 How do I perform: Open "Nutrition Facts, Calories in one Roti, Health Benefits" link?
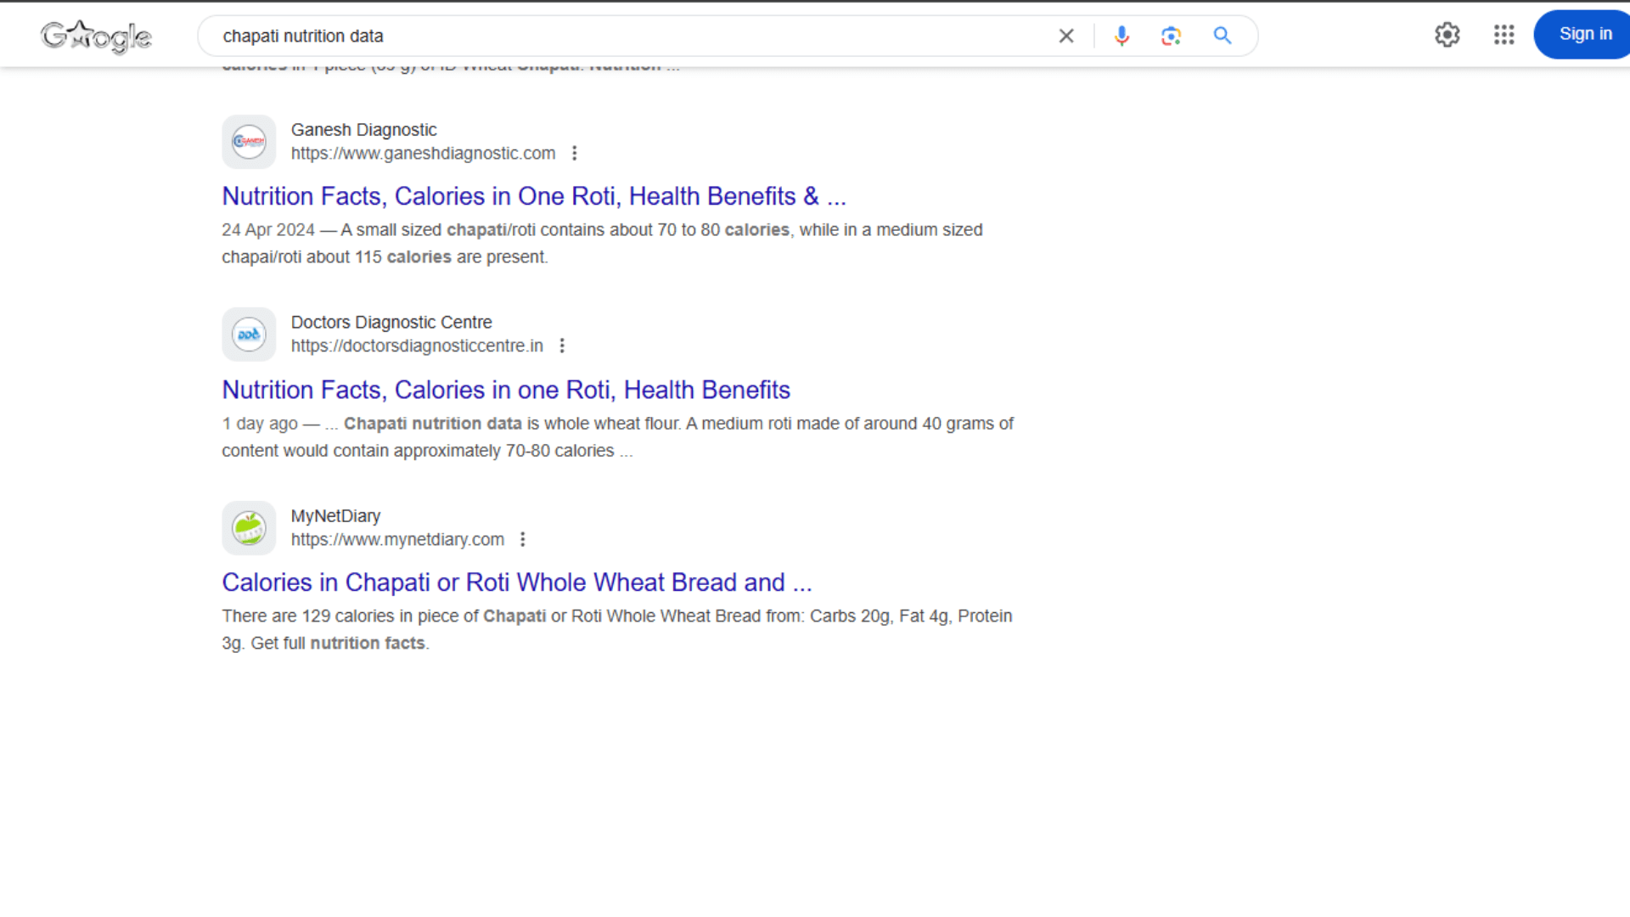coord(505,390)
